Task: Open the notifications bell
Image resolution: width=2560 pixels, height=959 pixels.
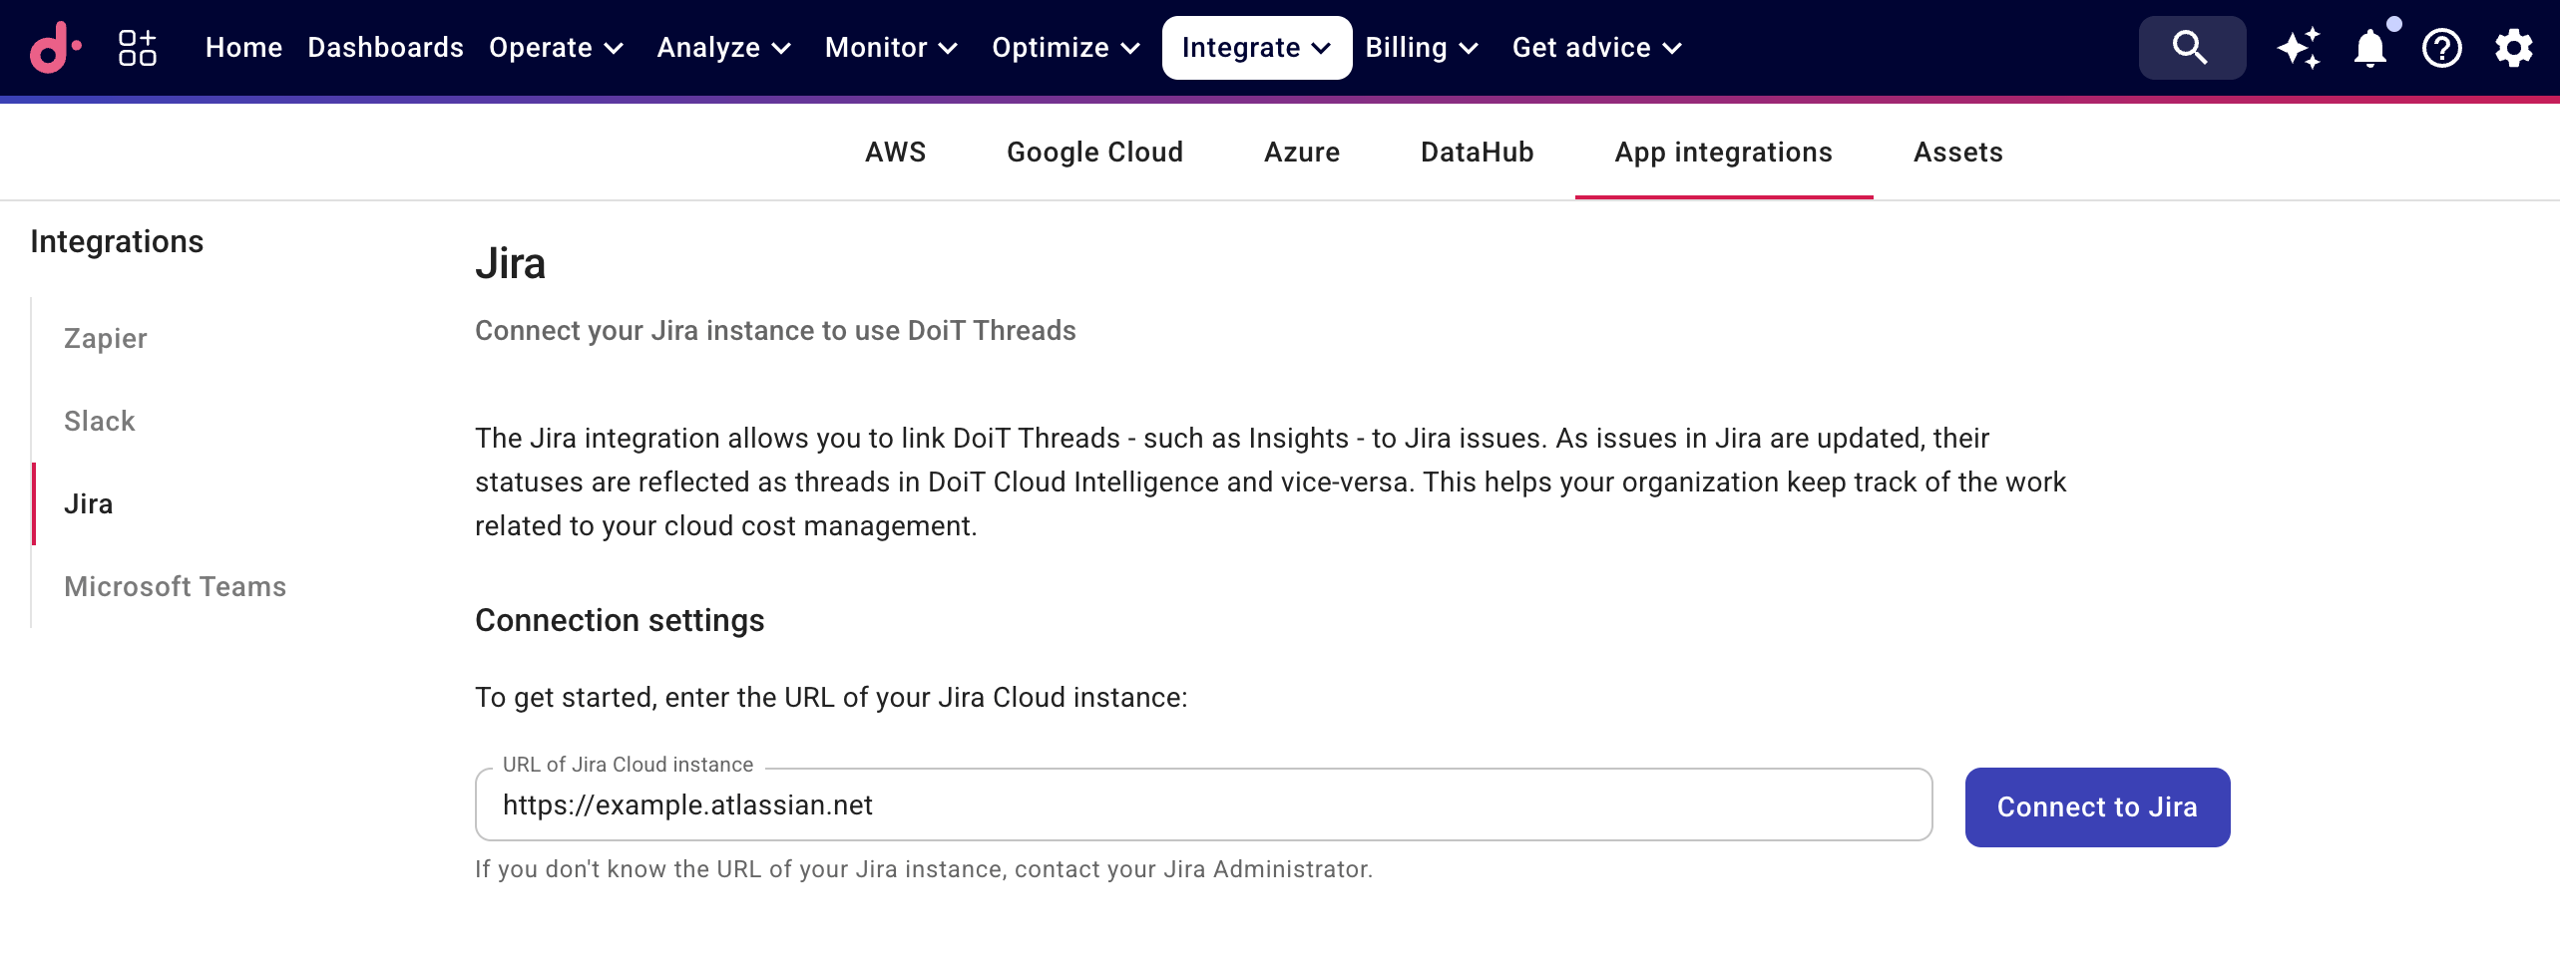Action: click(2369, 47)
